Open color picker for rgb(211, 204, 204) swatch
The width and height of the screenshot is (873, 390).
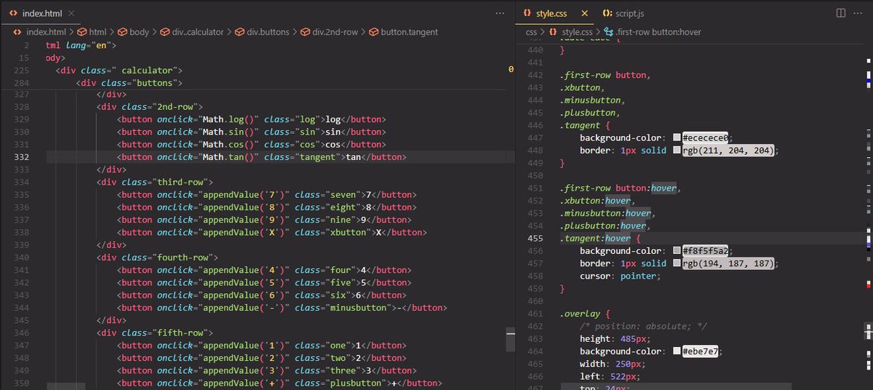[677, 150]
